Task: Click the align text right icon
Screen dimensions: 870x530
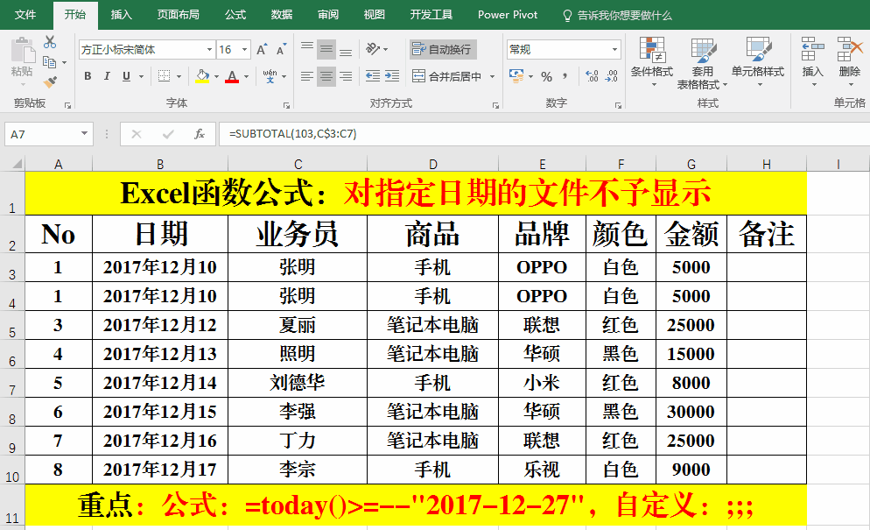Action: click(x=346, y=76)
